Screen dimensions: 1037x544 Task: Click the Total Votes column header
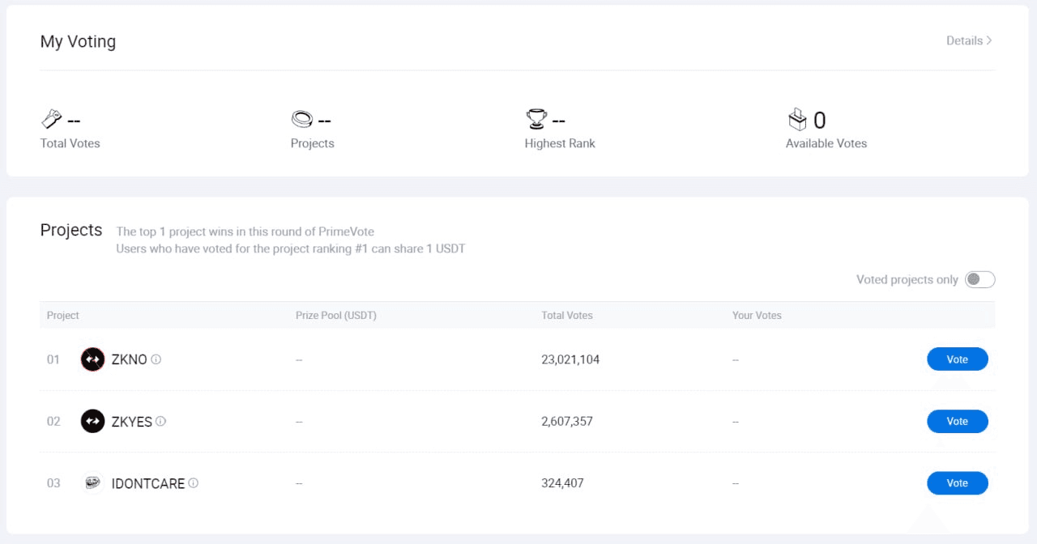[x=567, y=315]
